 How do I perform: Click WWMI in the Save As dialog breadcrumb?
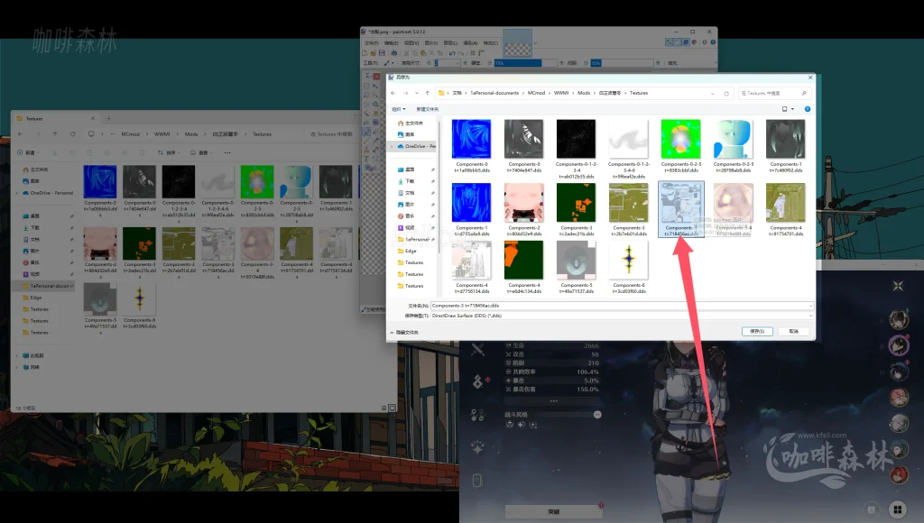point(561,93)
